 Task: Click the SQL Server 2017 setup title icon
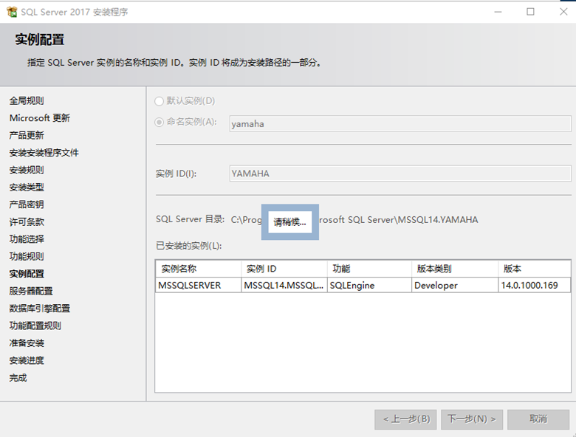[12, 12]
